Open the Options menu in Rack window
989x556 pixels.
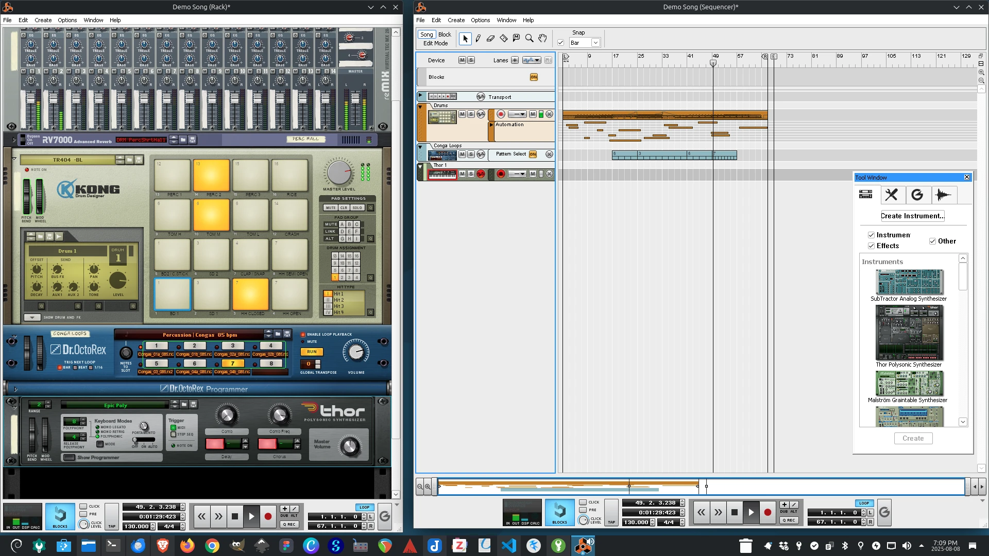[x=67, y=20]
